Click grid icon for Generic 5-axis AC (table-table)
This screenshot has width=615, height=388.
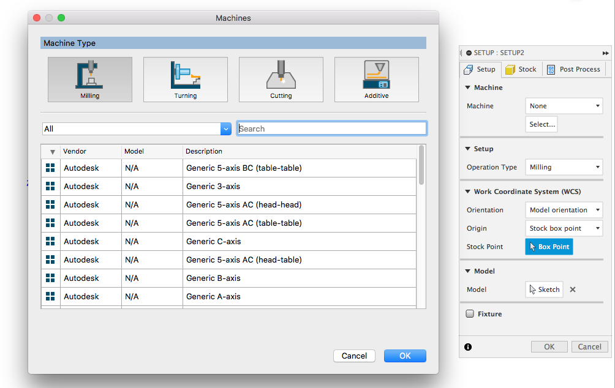(50, 223)
